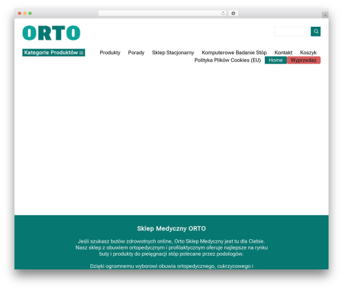343x290 pixels.
Task: Open the Produkty menu item
Action: click(110, 53)
